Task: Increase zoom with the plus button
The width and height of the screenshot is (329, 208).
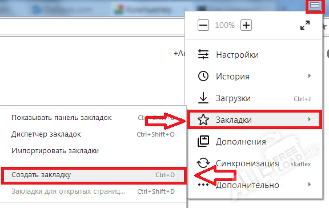Action: 246,25
